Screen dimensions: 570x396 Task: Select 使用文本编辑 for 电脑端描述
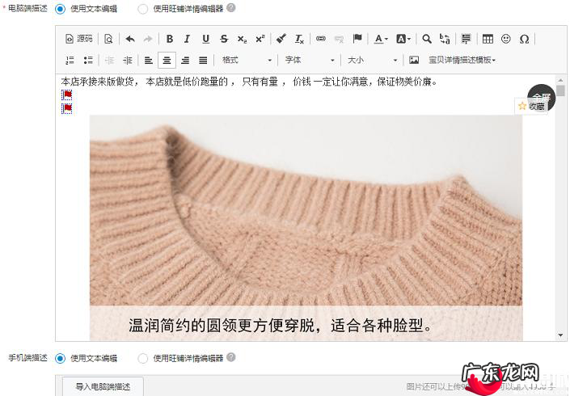60,9
